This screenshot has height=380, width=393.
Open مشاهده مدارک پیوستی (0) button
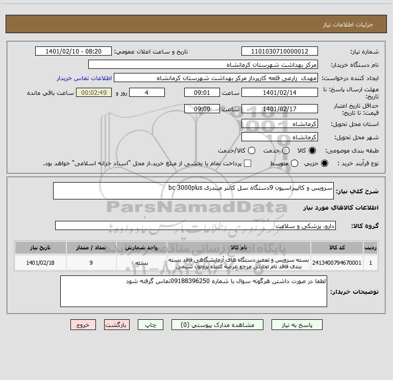tap(217, 325)
